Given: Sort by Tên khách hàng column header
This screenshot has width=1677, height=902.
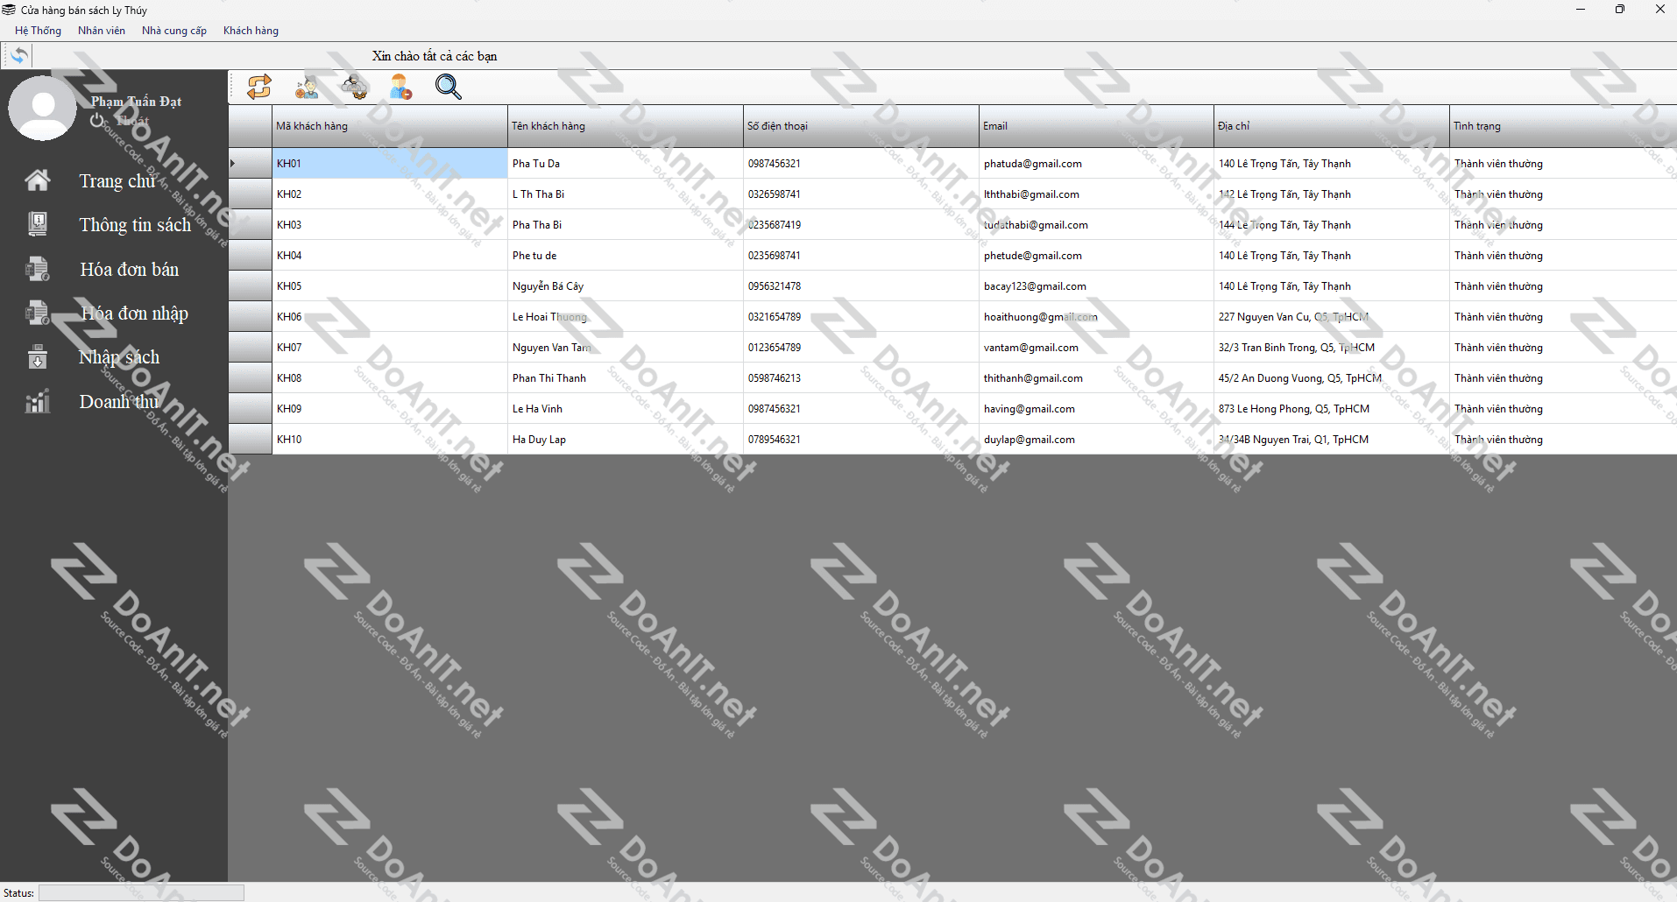Looking at the screenshot, I should [625, 126].
